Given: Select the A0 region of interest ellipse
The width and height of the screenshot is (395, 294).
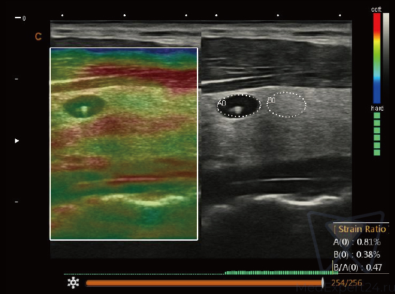Looking at the screenshot, I should [239, 106].
